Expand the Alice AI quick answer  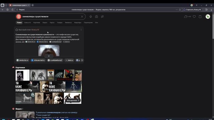coord(49,56)
